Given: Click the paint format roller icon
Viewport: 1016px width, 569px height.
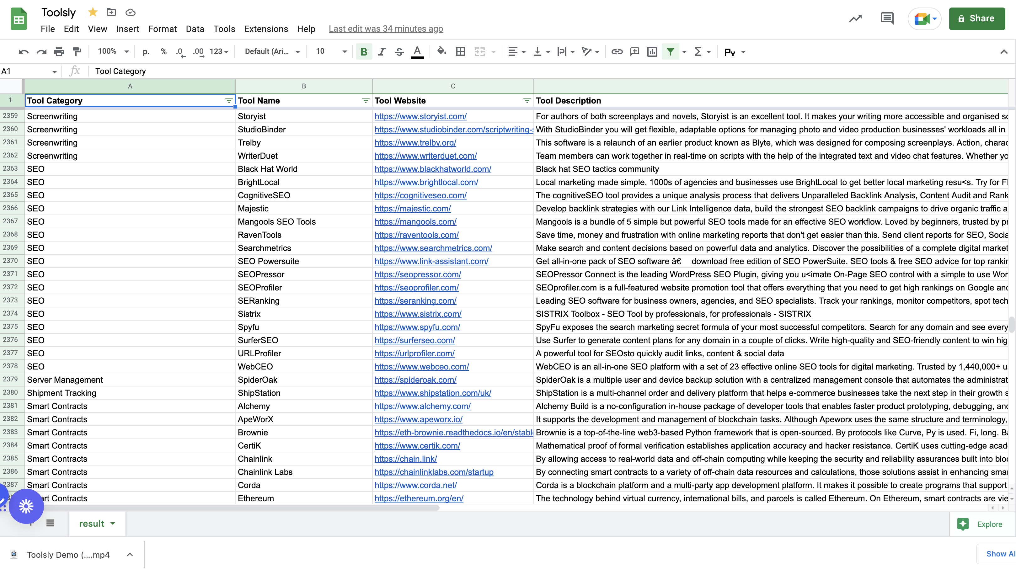Looking at the screenshot, I should coord(77,52).
